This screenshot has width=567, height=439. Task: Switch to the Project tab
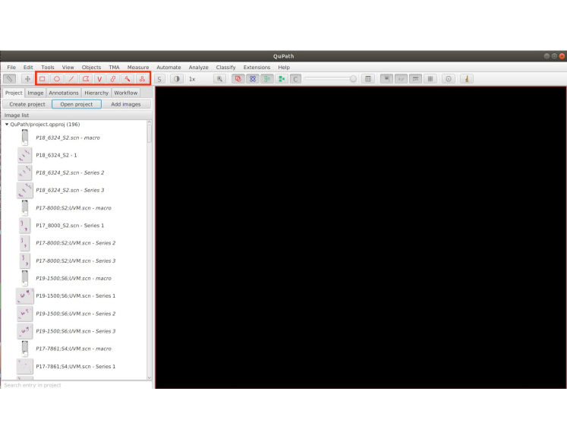[x=14, y=93]
